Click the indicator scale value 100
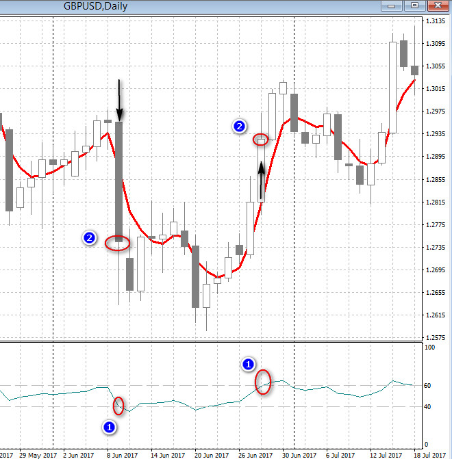Viewport: 452px width, 459px height. [x=429, y=347]
